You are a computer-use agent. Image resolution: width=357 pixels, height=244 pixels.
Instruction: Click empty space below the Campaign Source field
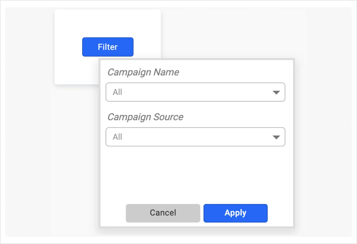197,174
